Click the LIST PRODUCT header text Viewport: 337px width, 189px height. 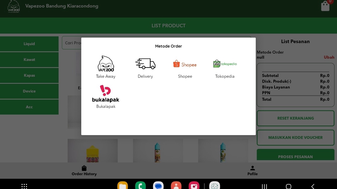click(168, 26)
